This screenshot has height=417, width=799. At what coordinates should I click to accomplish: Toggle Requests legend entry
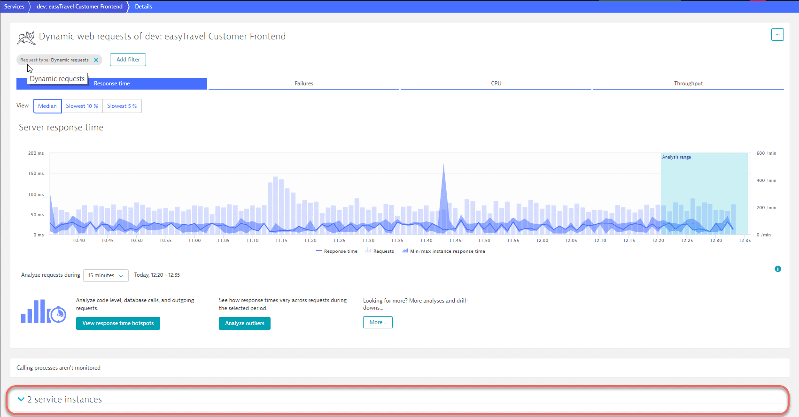(380, 251)
